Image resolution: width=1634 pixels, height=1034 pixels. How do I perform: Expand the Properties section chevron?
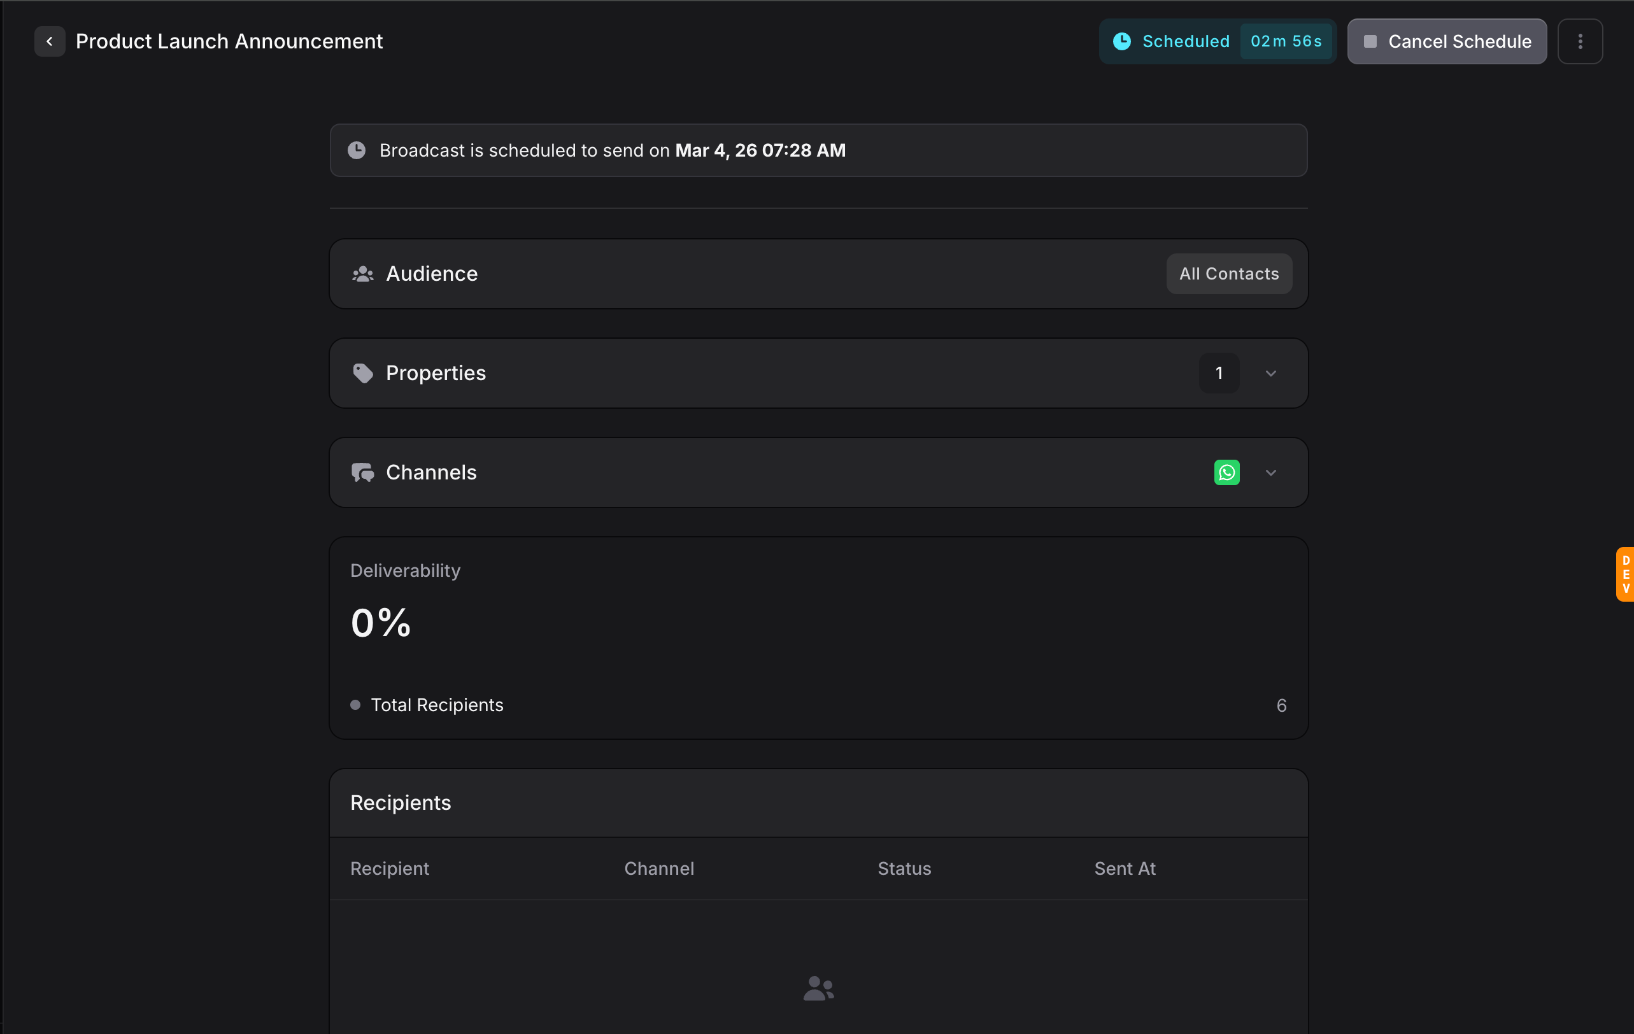[1270, 373]
